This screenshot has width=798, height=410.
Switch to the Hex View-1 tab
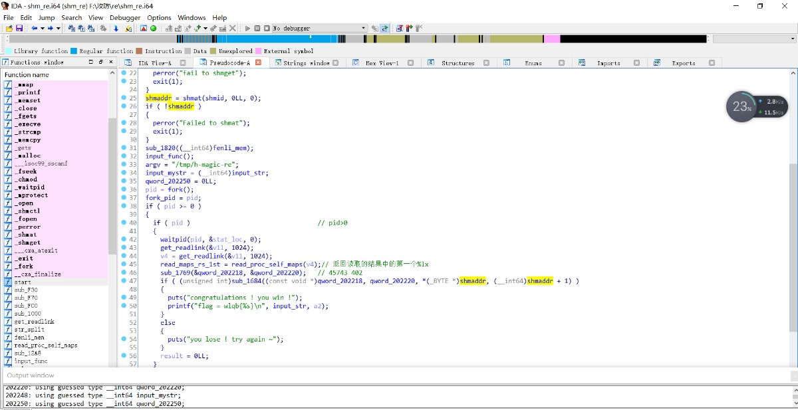point(382,63)
